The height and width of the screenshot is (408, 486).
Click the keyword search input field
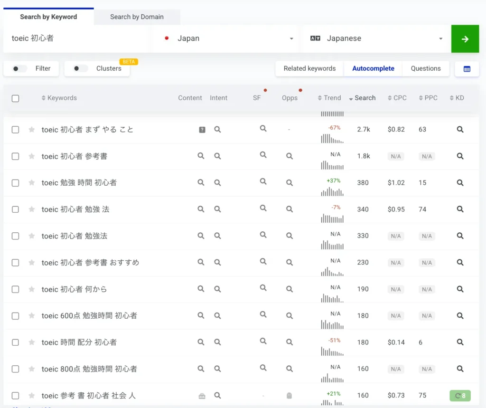click(x=76, y=38)
